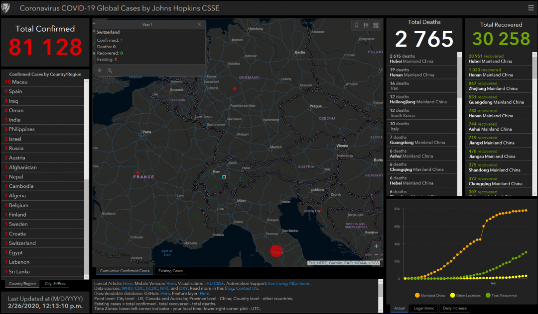Close the Switzerland popup

click(199, 24)
